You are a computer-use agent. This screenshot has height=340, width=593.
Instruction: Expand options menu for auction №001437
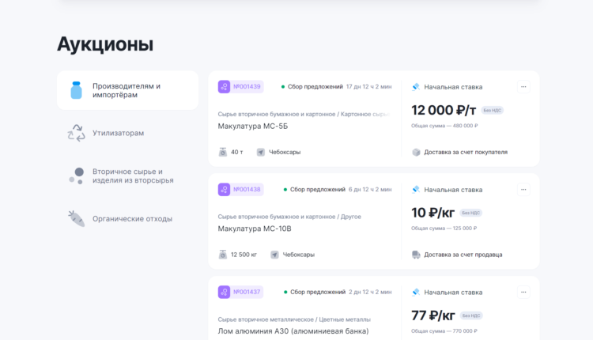523,293
